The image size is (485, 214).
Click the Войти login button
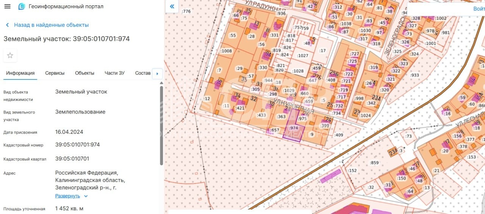coord(479,9)
